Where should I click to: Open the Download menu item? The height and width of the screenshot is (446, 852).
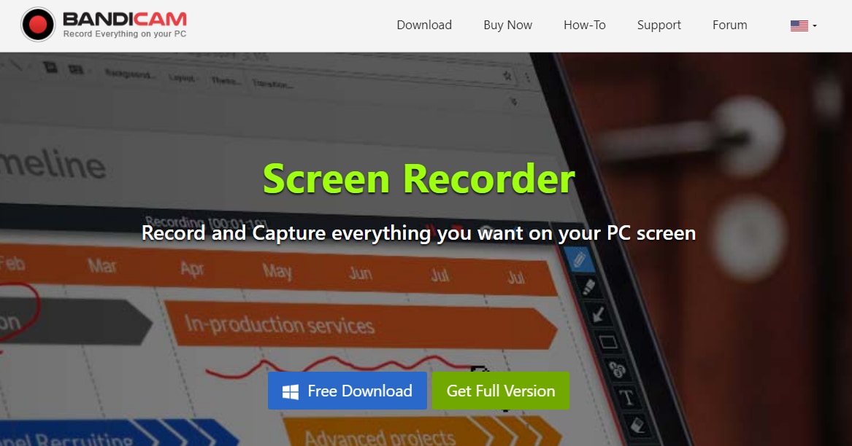(424, 25)
